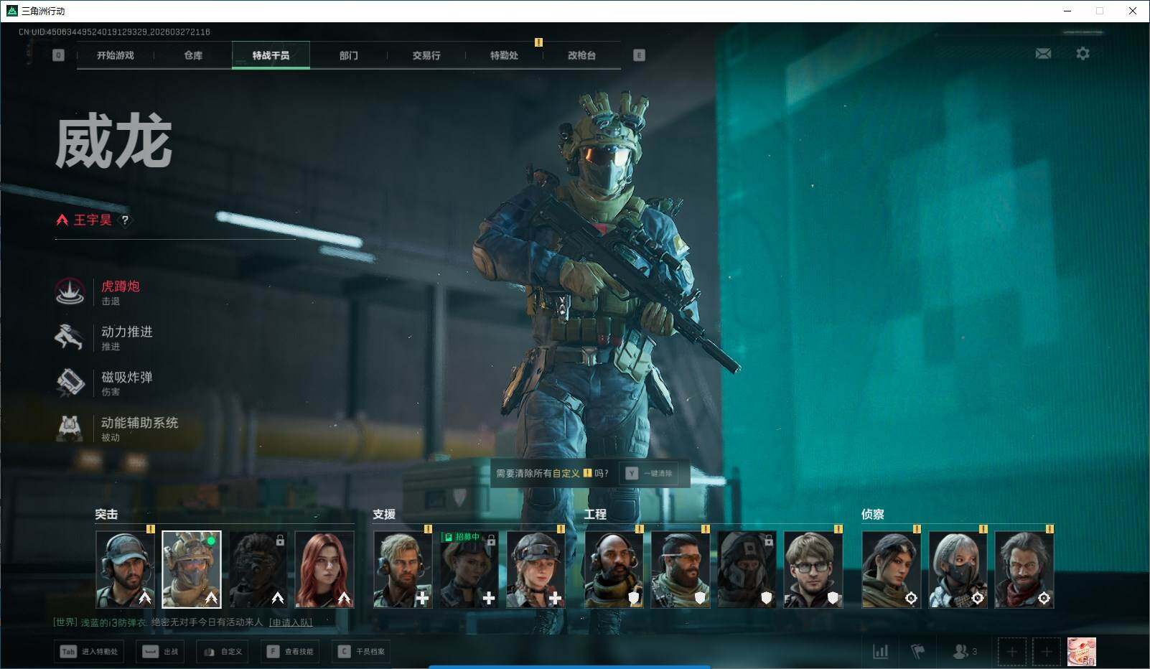Open the 干员档案 button
This screenshot has height=669, width=1150.
[x=361, y=652]
